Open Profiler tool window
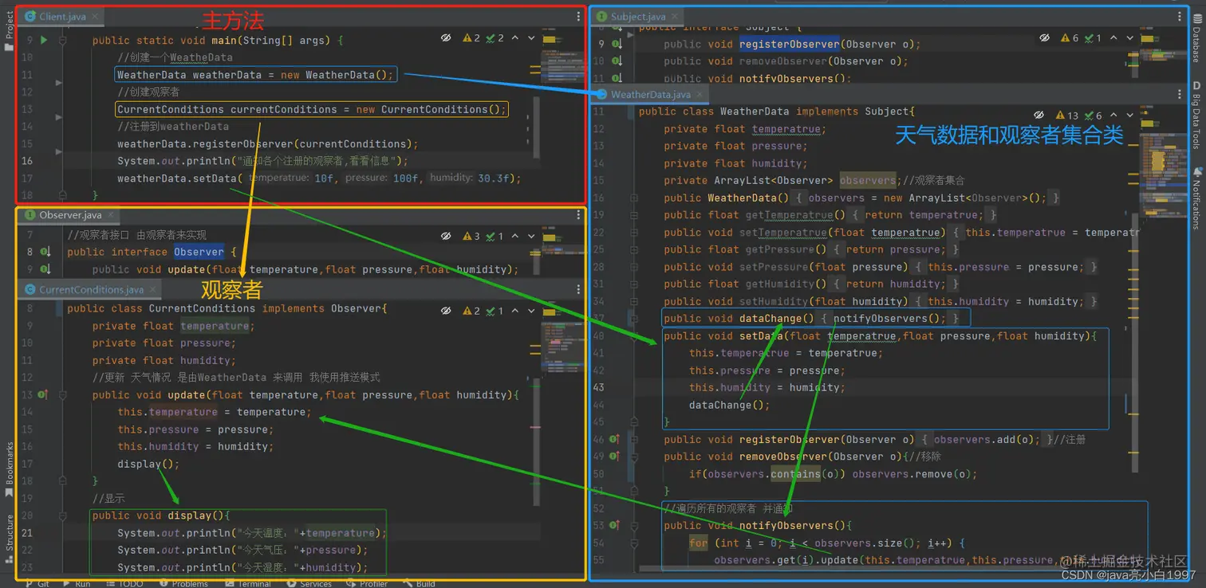Screen dimensions: 1206x588 pyautogui.click(x=368, y=583)
